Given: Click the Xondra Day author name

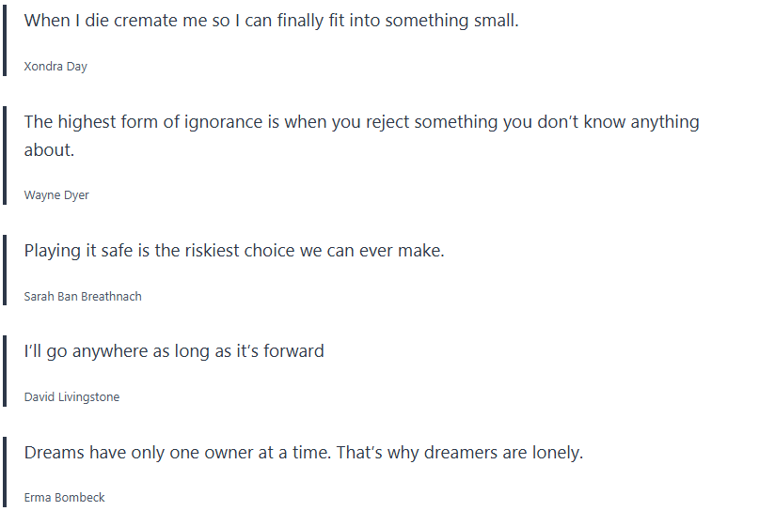Looking at the screenshot, I should (55, 67).
